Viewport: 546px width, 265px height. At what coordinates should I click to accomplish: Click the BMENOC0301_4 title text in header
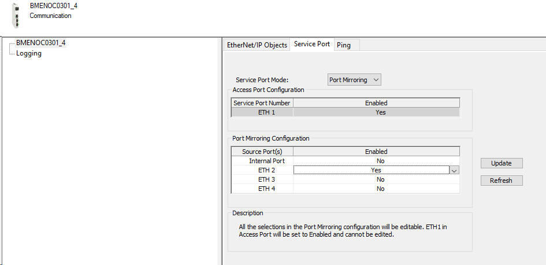click(x=54, y=6)
